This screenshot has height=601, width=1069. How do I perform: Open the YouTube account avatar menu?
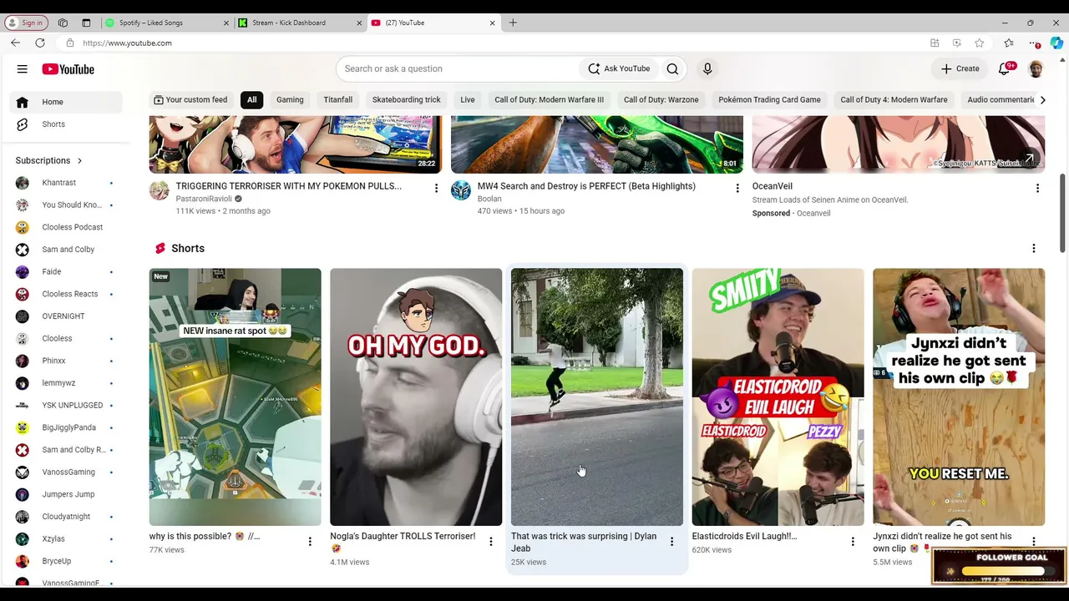tap(1036, 69)
